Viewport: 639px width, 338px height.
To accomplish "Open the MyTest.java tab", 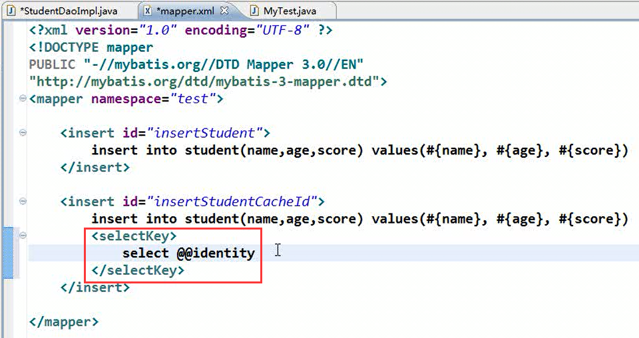I will tap(290, 11).
